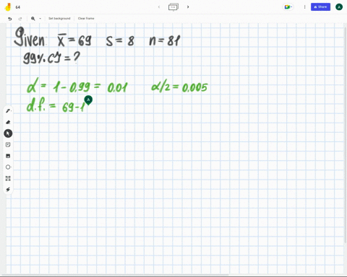Click the Share button
This screenshot has width=347, height=277.
(x=320, y=7)
